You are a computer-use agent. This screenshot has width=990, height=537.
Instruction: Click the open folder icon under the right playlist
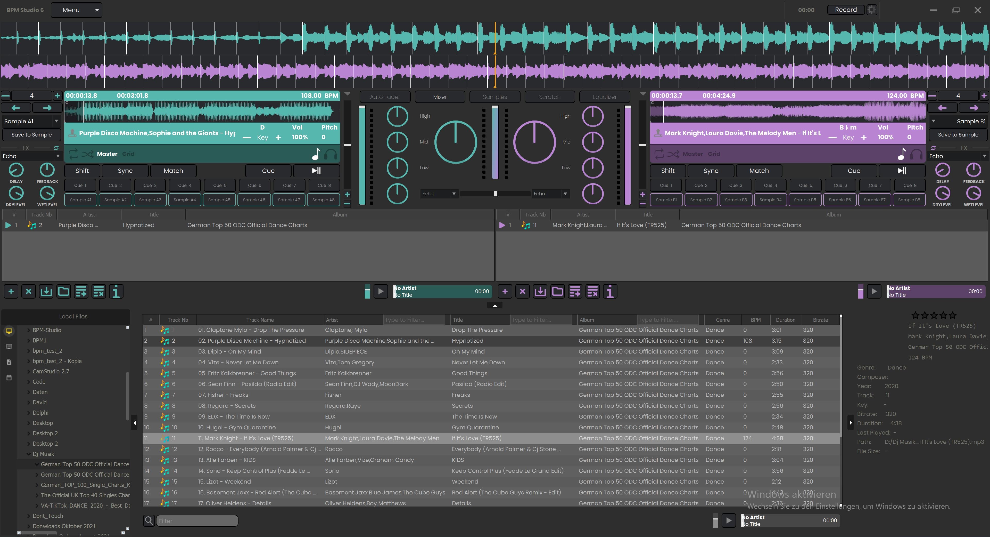(x=558, y=291)
